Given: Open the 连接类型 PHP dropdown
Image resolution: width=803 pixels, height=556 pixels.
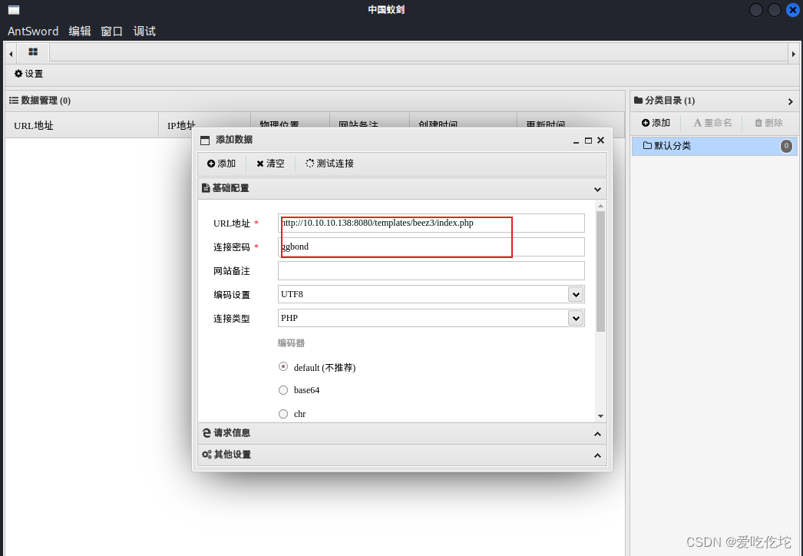Looking at the screenshot, I should (576, 318).
